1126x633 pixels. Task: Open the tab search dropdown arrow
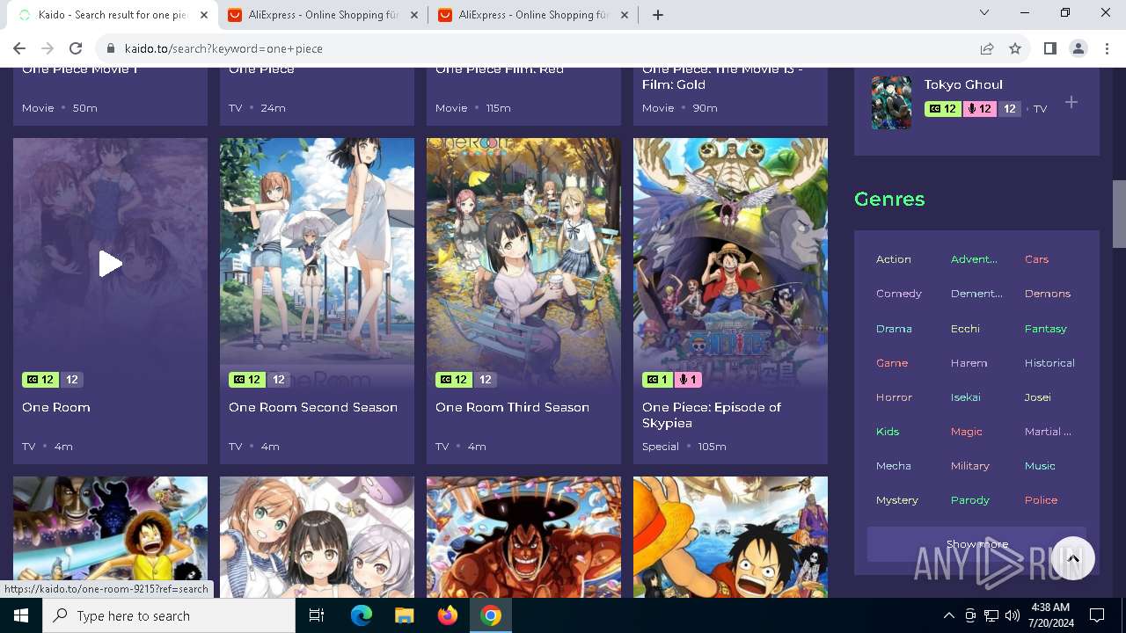coord(984,13)
